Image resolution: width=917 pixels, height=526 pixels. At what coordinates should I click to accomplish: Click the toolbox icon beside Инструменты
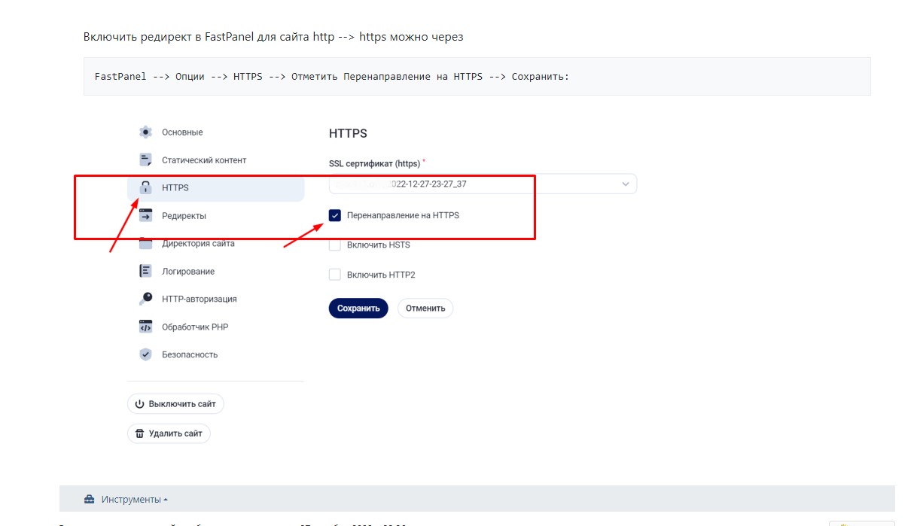[x=89, y=499]
